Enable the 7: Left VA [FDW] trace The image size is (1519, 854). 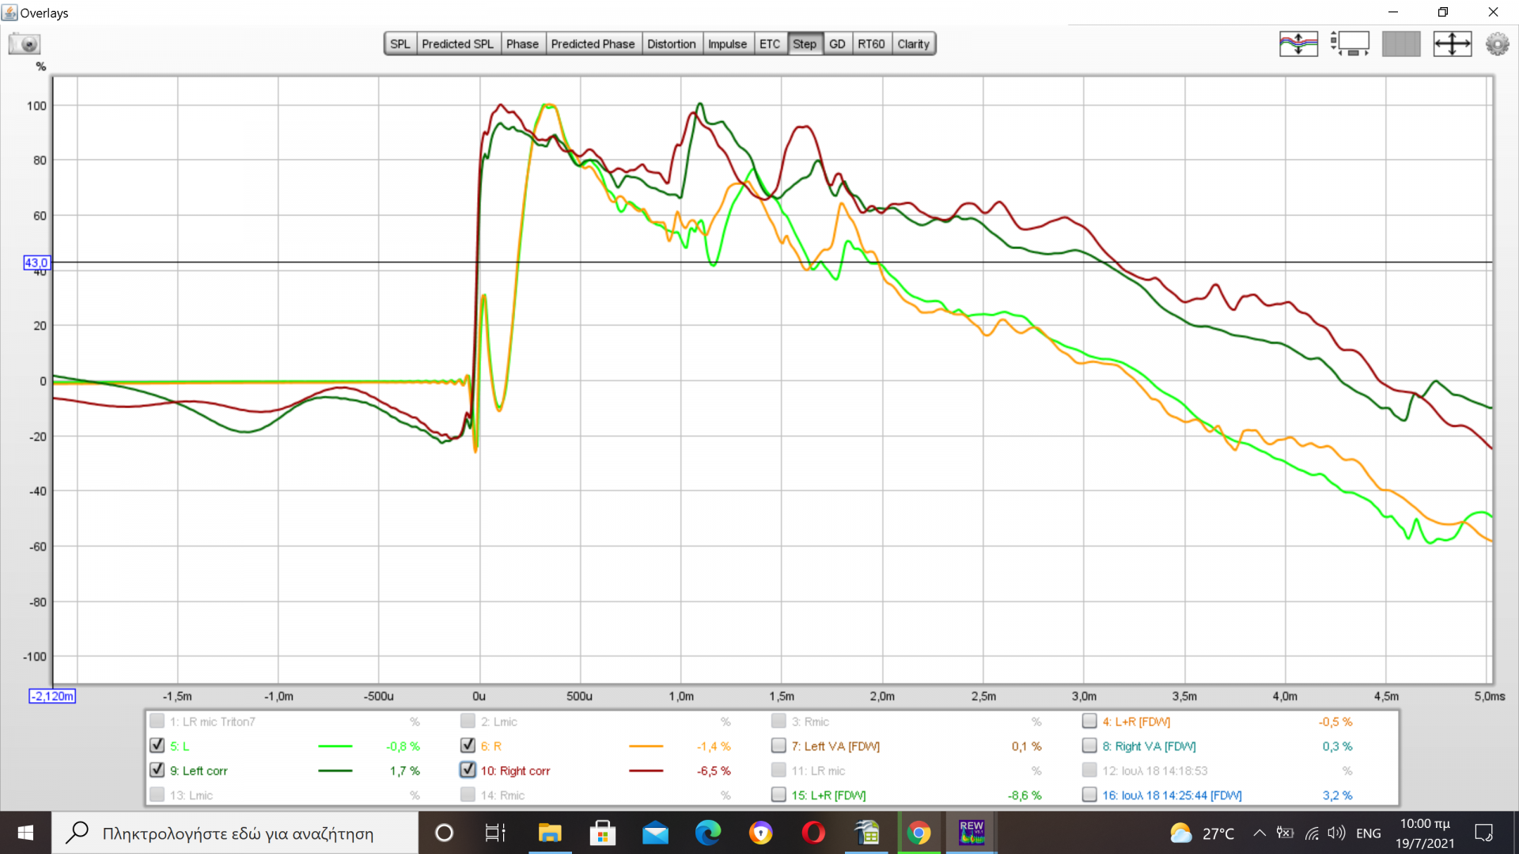[x=778, y=746]
